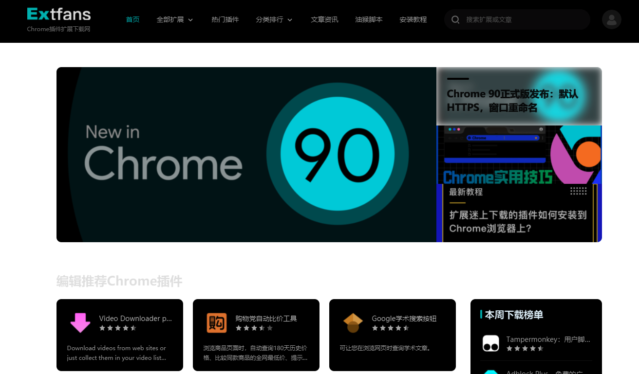The height and width of the screenshot is (374, 639).
Task: Click the Google学术 star rating
Action: 391,328
